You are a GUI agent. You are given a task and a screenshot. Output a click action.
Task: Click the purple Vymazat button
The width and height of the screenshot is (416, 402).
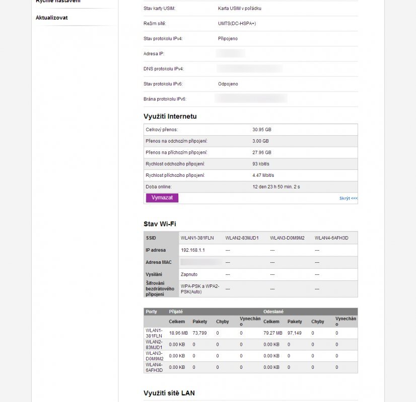(x=162, y=198)
